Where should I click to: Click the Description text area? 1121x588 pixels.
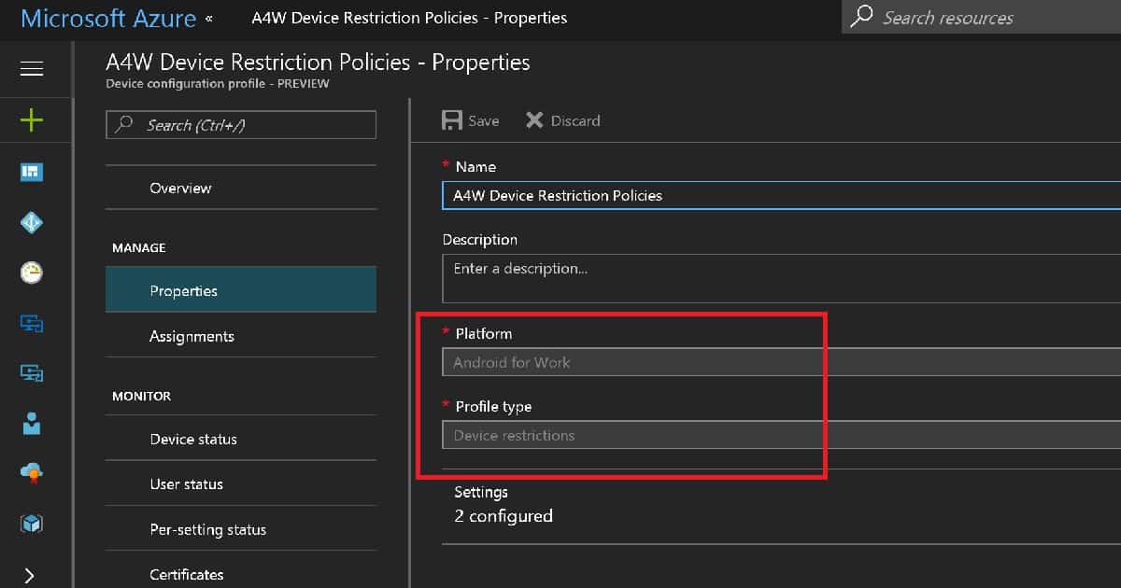pos(781,279)
